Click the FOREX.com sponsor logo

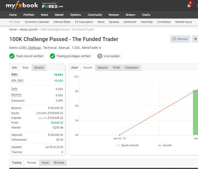point(53,6)
